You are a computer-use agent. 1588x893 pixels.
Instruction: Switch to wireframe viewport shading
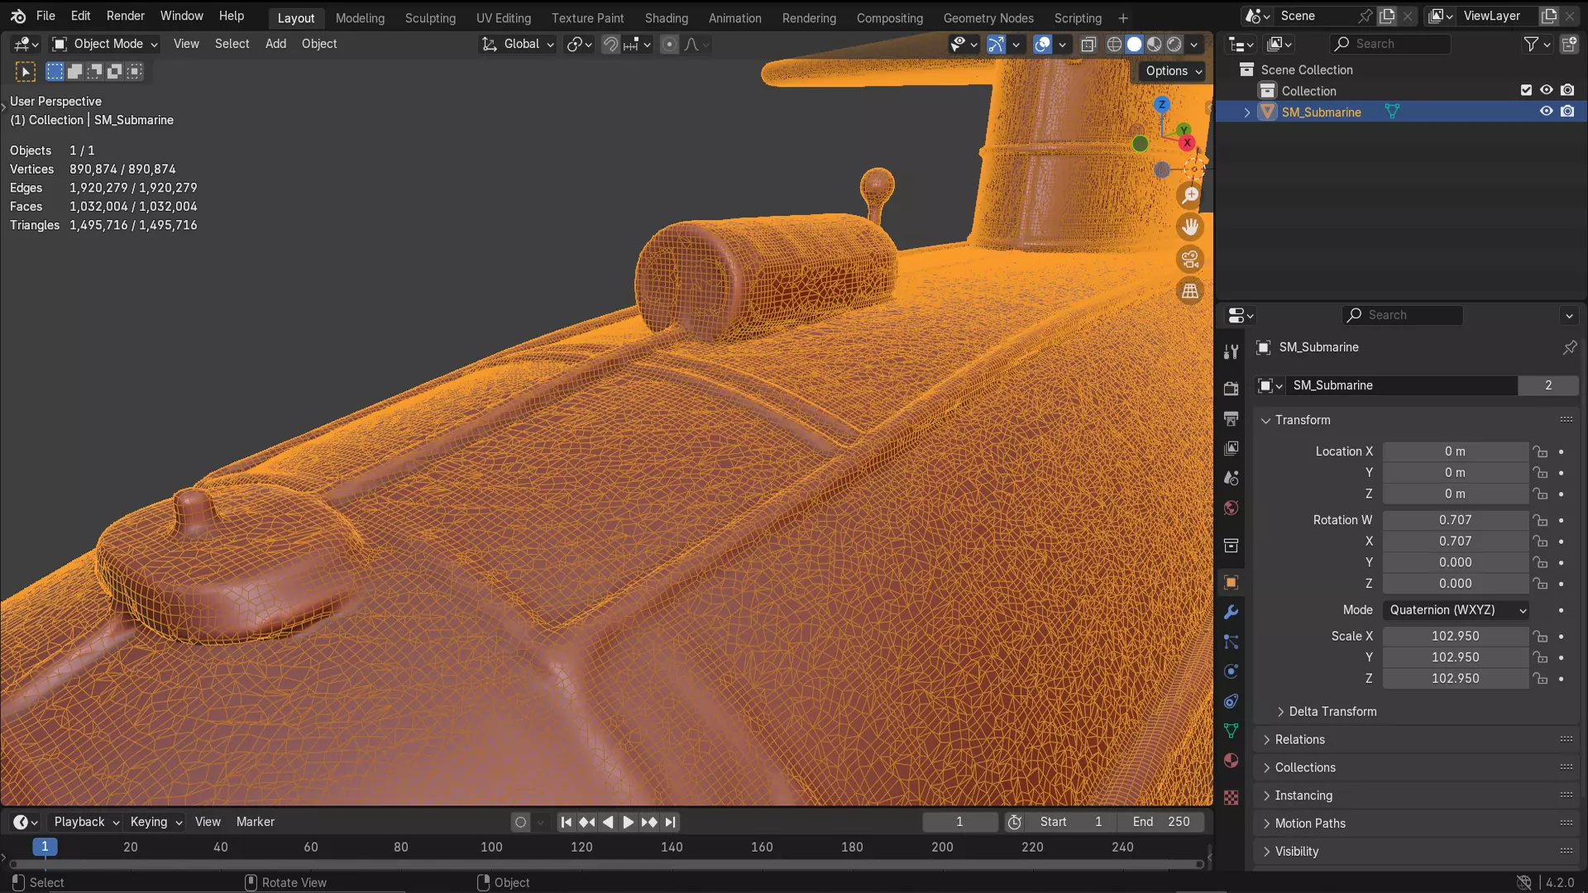point(1114,45)
